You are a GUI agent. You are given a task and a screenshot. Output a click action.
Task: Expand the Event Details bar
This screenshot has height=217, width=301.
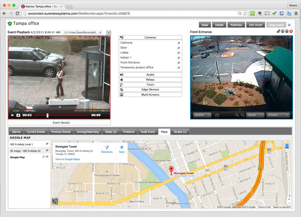click(x=59, y=122)
